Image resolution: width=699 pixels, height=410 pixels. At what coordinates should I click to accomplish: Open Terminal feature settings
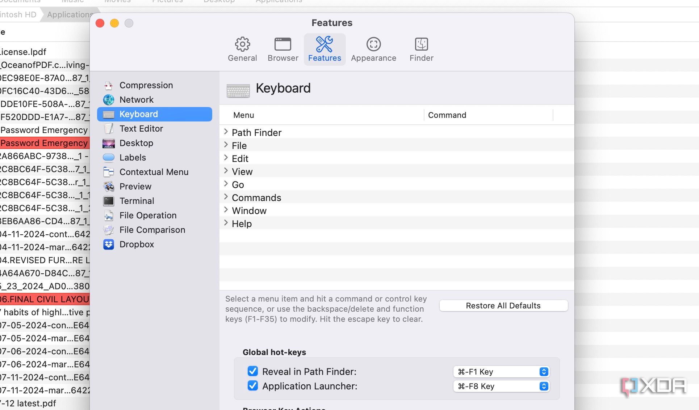tap(155, 201)
